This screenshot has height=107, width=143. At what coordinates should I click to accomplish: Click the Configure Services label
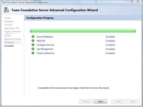point(45,45)
